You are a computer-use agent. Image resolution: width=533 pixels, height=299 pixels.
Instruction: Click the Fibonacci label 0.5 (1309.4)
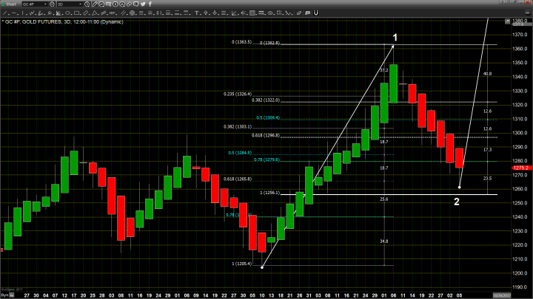[268, 117]
